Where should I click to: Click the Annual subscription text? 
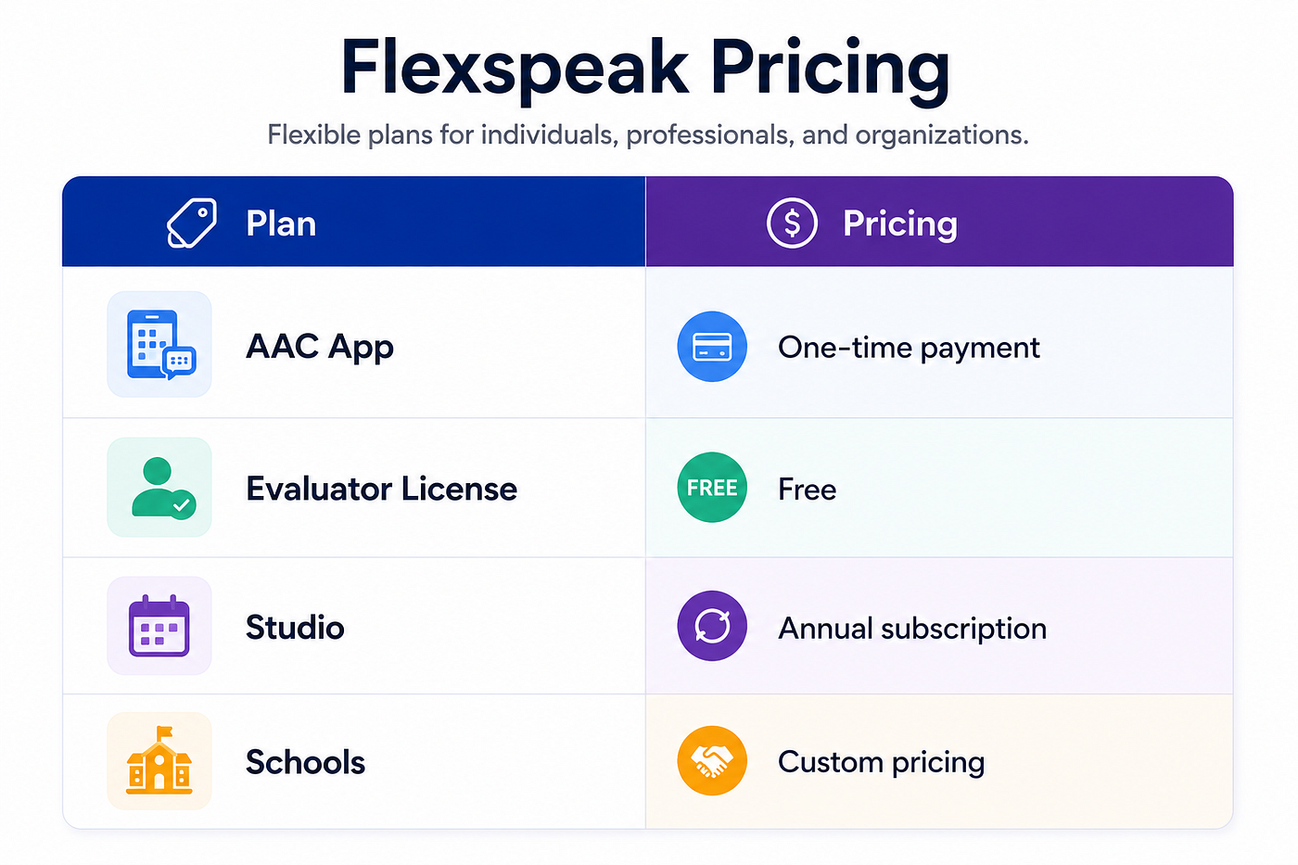pos(912,629)
